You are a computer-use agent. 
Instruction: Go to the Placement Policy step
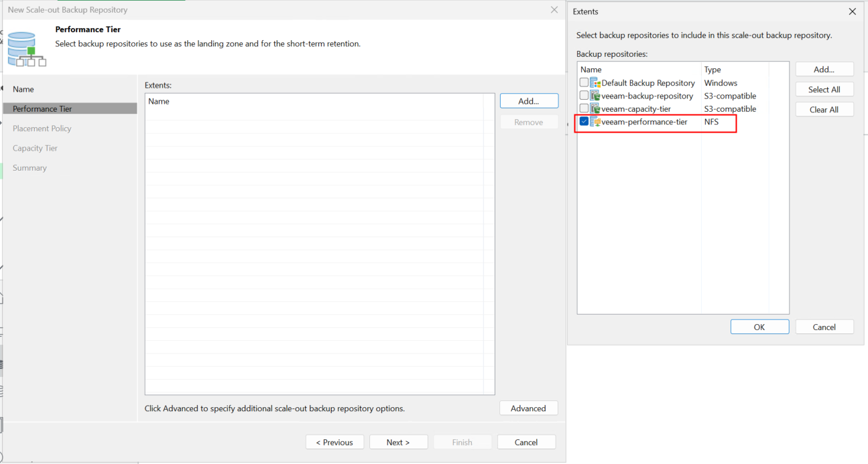[x=42, y=129]
